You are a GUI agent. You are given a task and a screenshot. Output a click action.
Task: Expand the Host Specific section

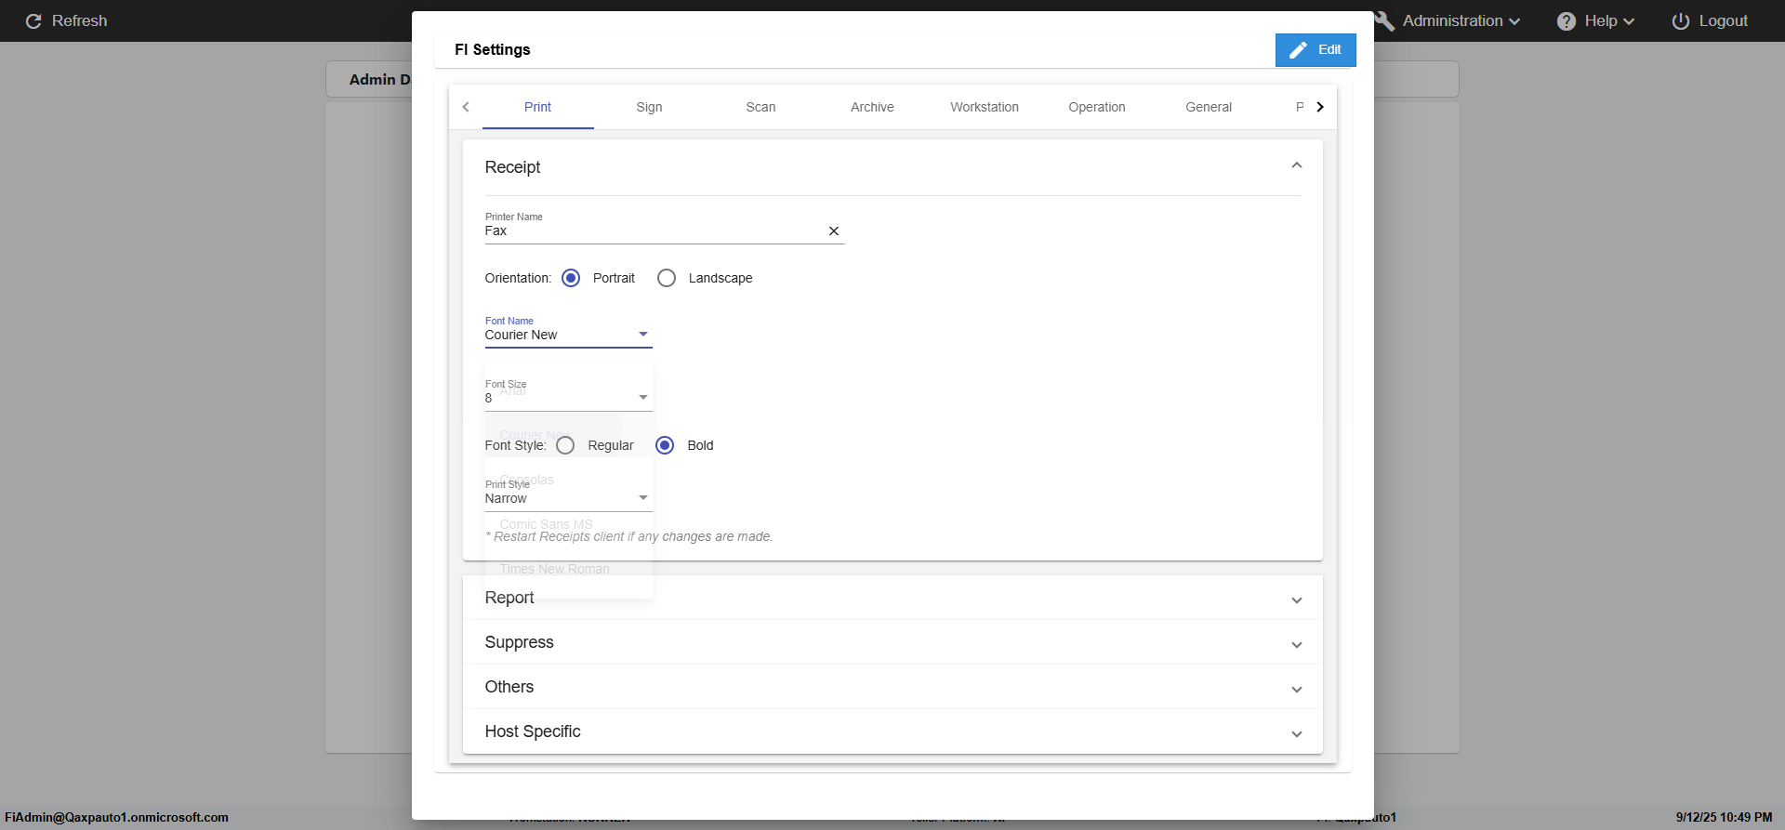pos(1296,732)
